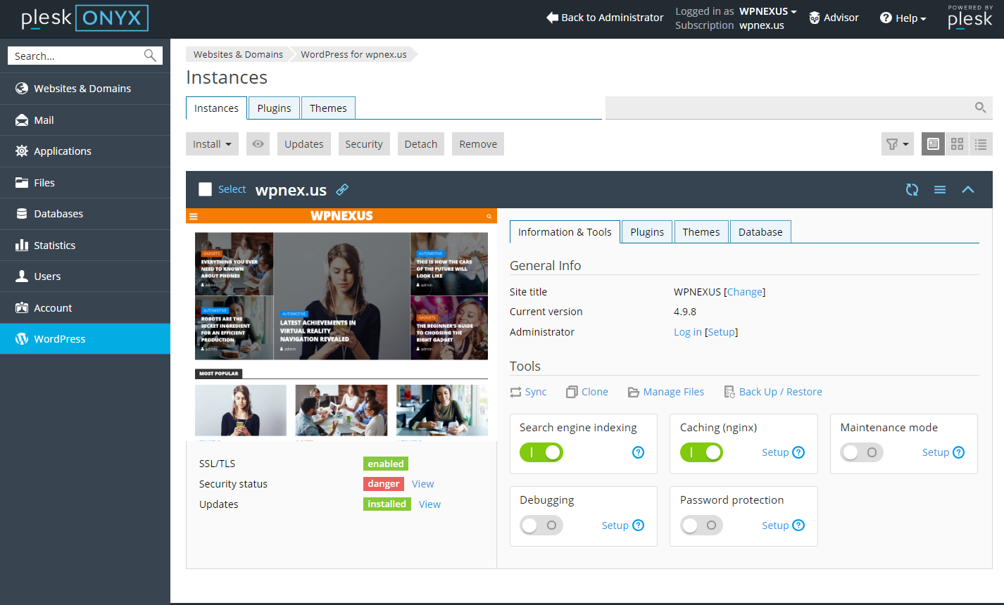The image size is (1004, 605).
Task: Open Databases in the sidebar
Action: click(x=85, y=214)
